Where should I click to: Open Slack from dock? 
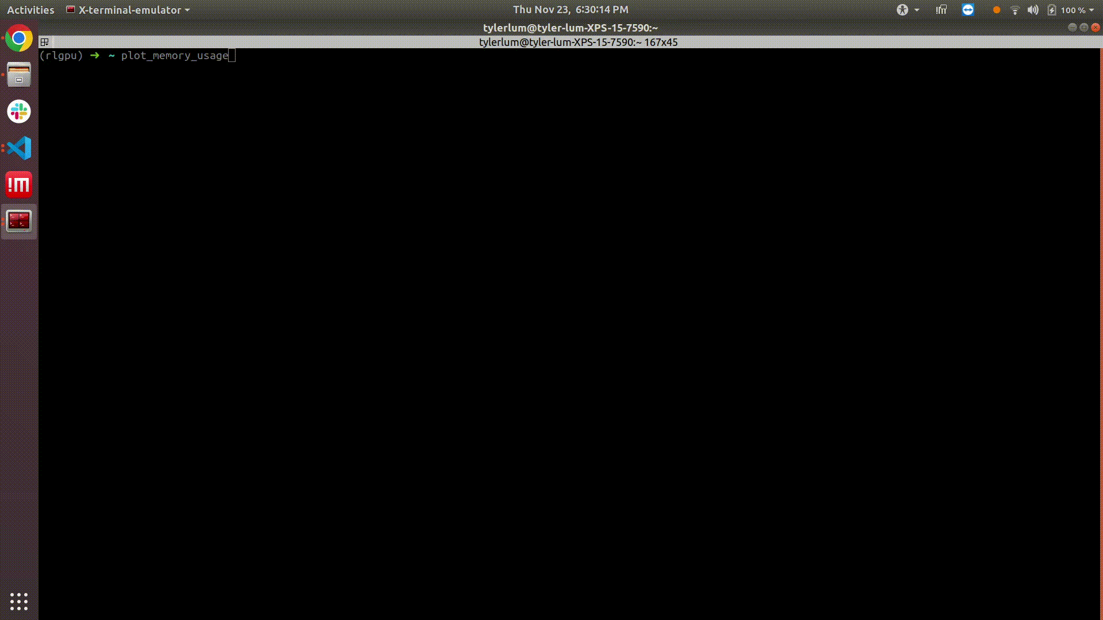[18, 111]
